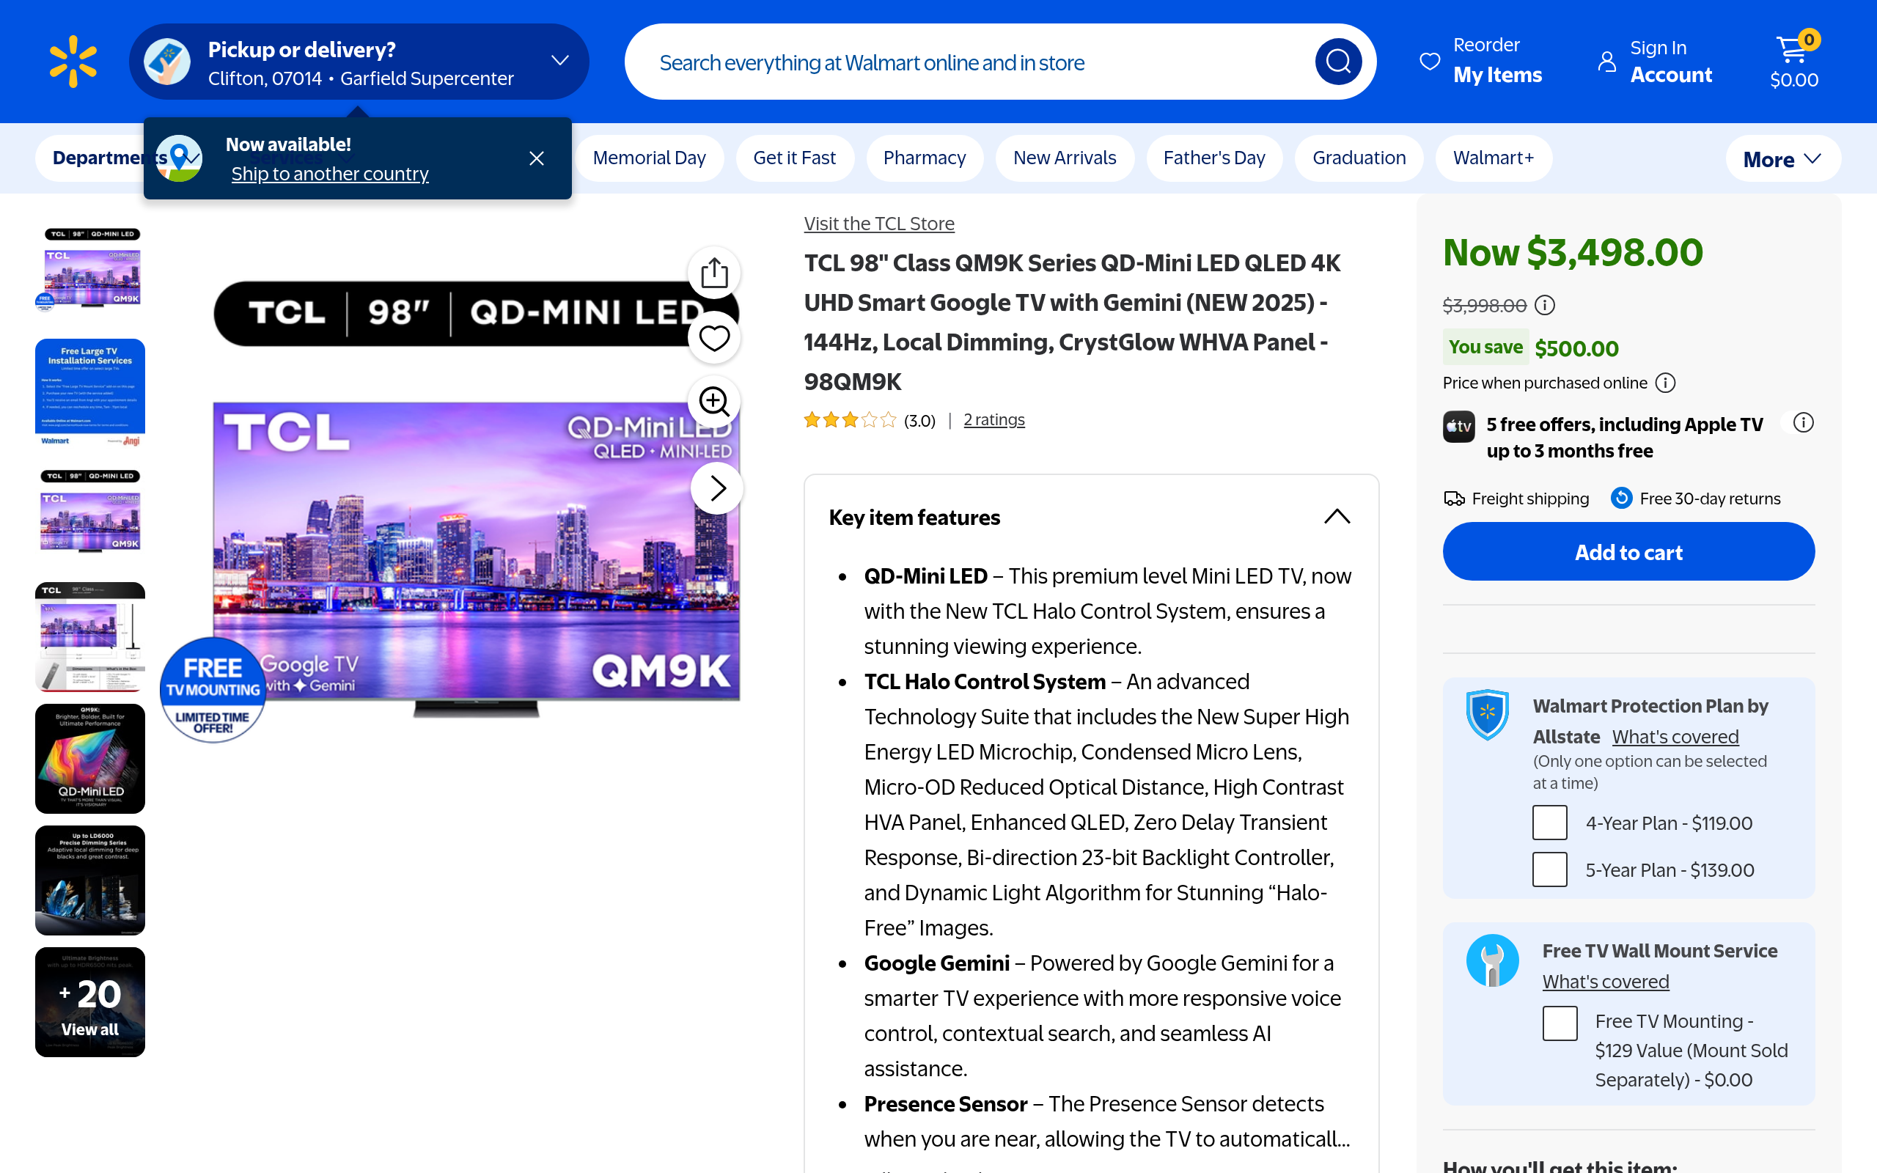Open the More navigation dropdown
Image resolution: width=1877 pixels, height=1173 pixels.
1782,159
